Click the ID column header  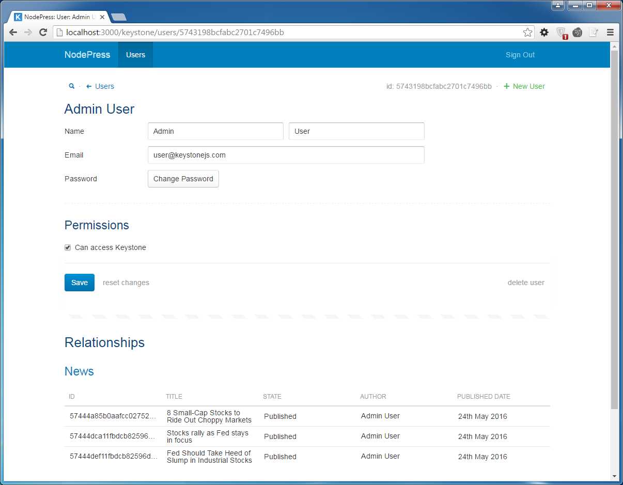(72, 397)
